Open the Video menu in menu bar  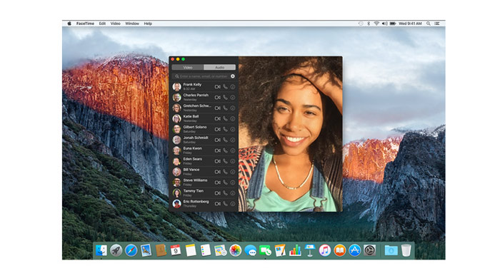[x=116, y=24]
